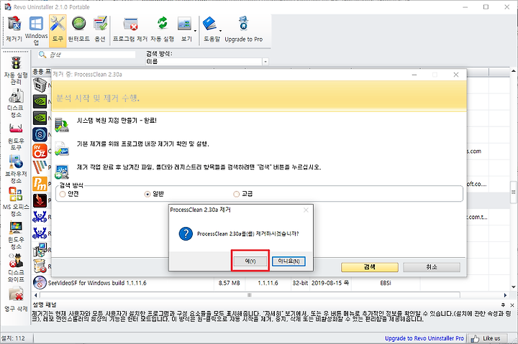Open Upgrade to Revo Uninstaller Pro link
This screenshot has width=518, height=344.
(424, 338)
